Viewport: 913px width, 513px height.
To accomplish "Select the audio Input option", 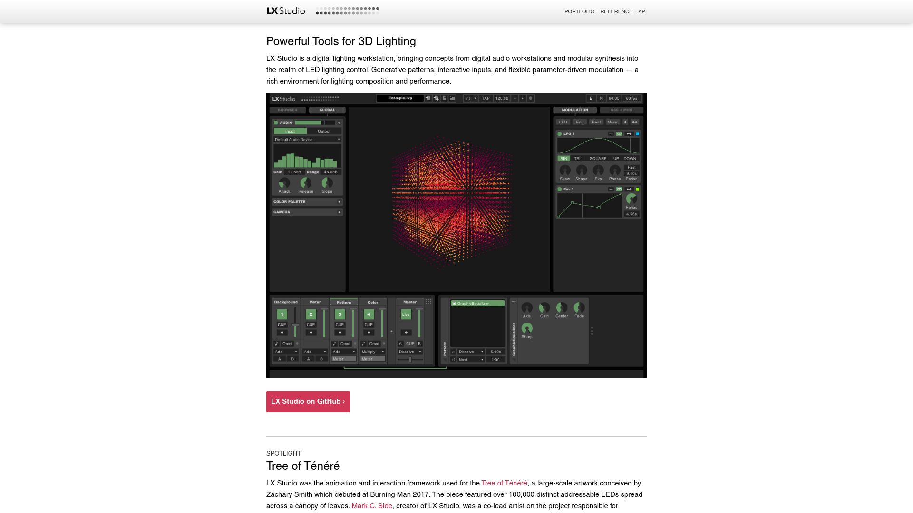I will (290, 131).
